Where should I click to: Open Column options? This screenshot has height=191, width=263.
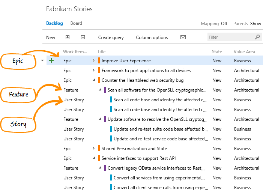tap(152, 37)
